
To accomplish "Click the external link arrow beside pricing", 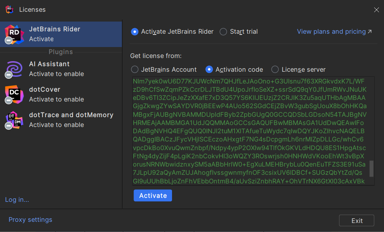I will (x=370, y=32).
